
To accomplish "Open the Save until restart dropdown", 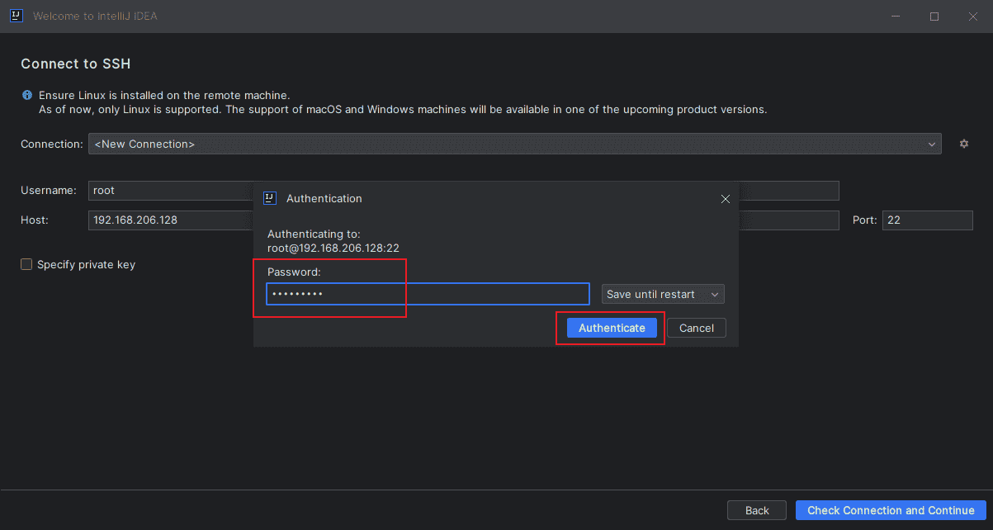I will tap(662, 294).
